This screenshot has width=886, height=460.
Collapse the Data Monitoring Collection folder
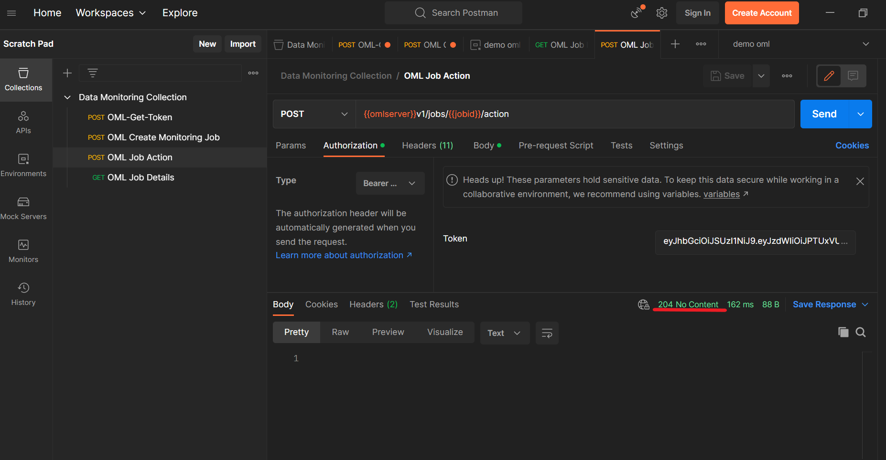(x=67, y=97)
